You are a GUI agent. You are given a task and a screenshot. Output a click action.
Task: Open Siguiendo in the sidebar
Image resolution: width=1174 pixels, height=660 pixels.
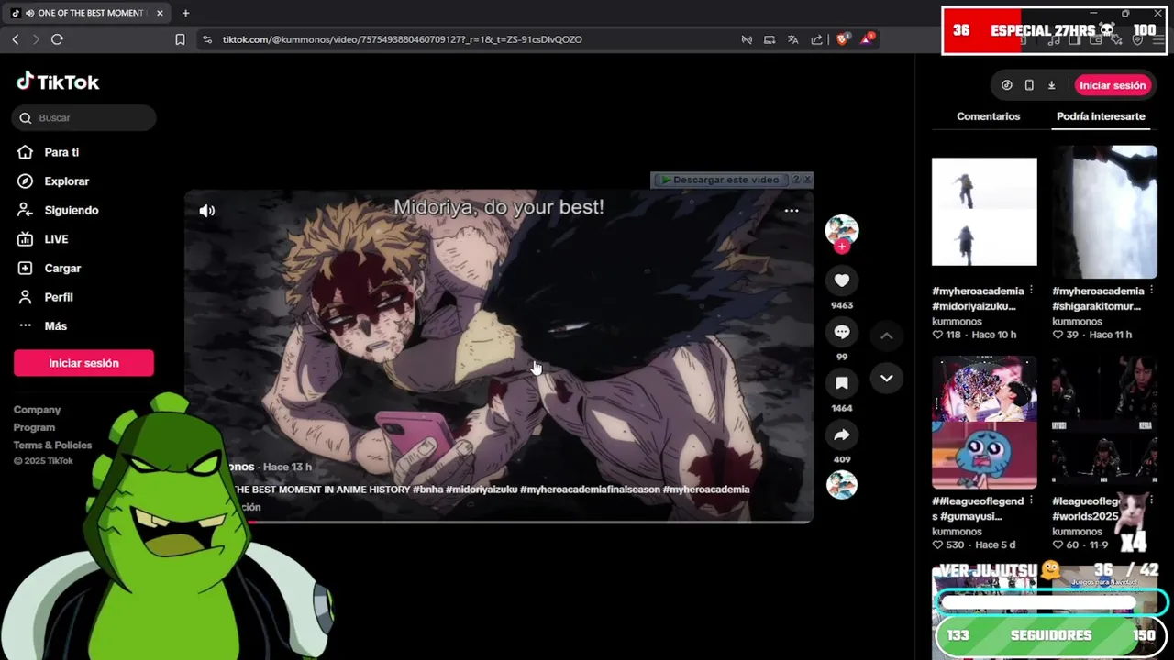[x=71, y=210]
